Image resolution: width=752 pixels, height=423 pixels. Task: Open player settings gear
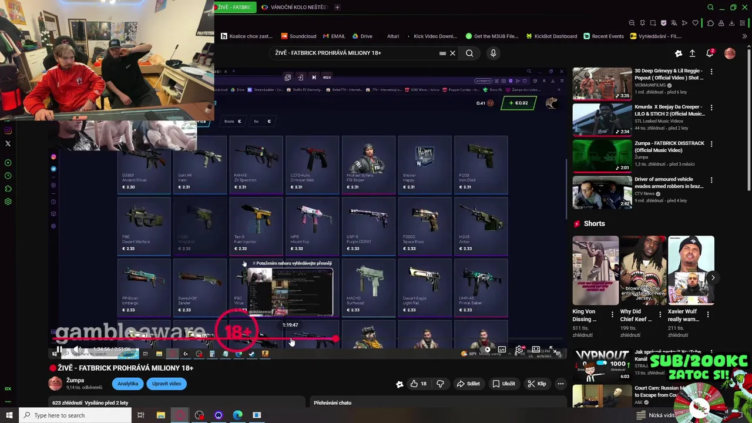[x=519, y=350]
